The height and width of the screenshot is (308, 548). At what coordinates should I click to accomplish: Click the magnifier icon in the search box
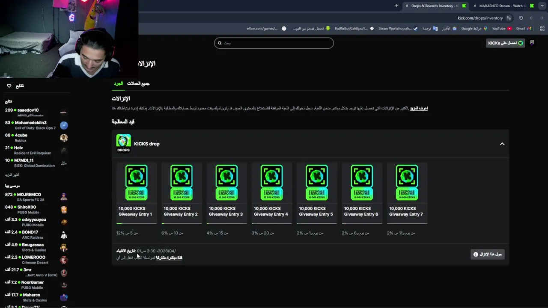[220, 43]
